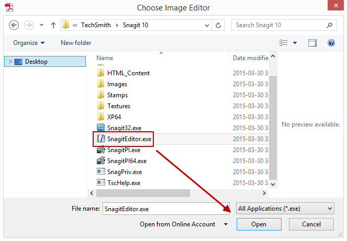
Task: Expand Open from Online Account arrow
Action: point(226,224)
